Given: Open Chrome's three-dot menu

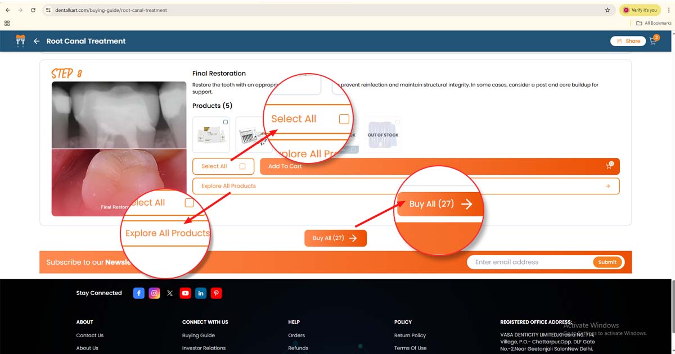Looking at the screenshot, I should click(x=668, y=10).
